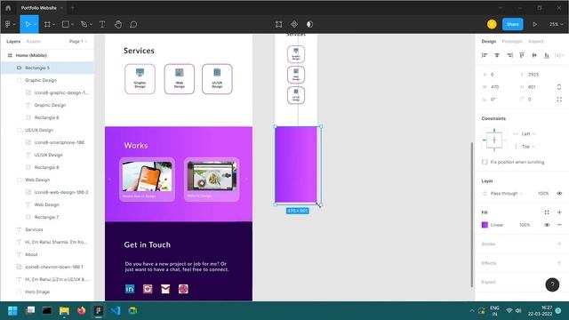This screenshot has height=320, width=569.
Task: Switch to the Design tab
Action: pyautogui.click(x=489, y=42)
